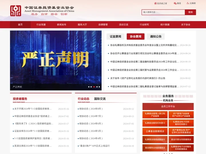Click the 中国证券投资基金业协会 site title

point(49,8)
